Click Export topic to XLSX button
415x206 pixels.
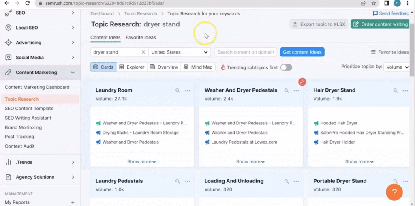tap(319, 24)
